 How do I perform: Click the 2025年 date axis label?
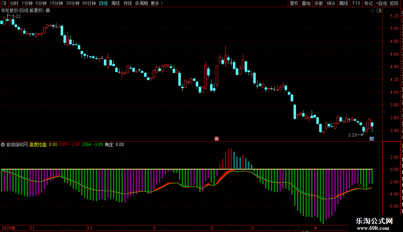click(9, 228)
